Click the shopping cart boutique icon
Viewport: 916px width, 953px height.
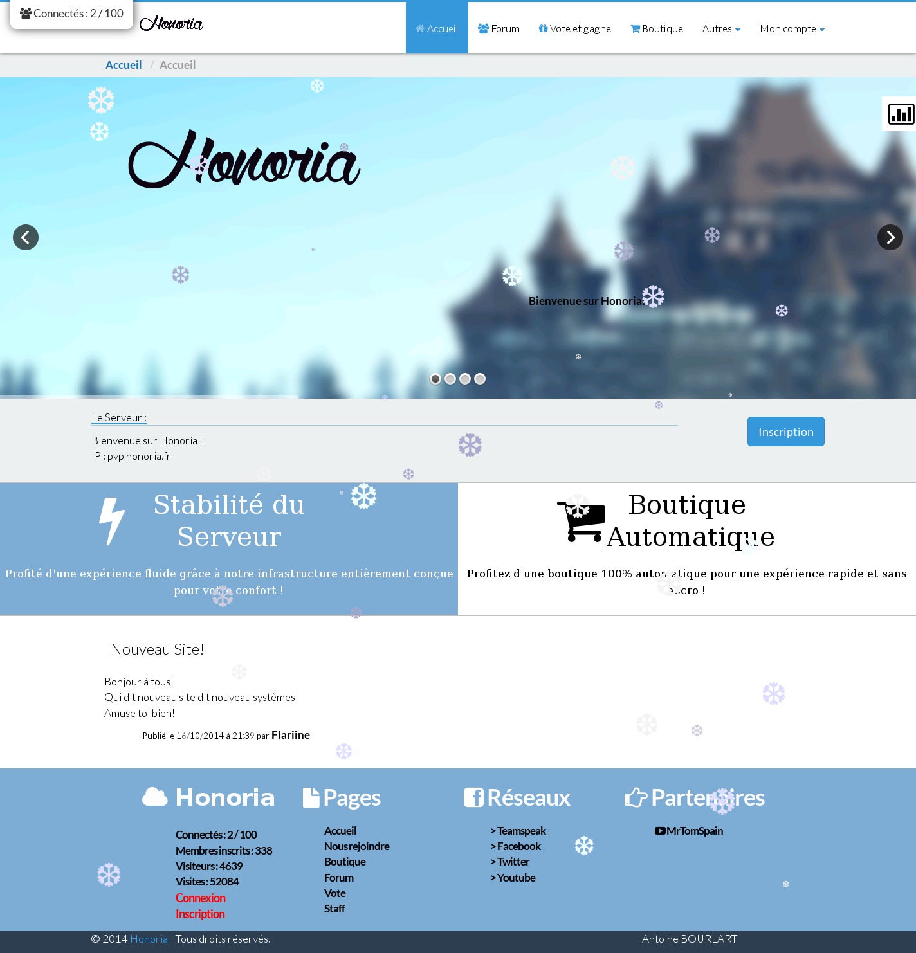coord(582,521)
